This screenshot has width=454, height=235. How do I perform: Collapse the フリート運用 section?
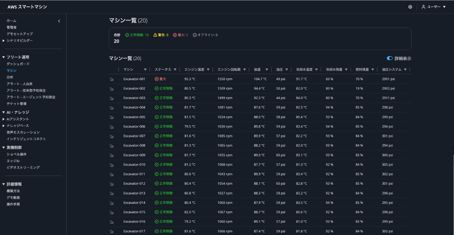[4, 57]
